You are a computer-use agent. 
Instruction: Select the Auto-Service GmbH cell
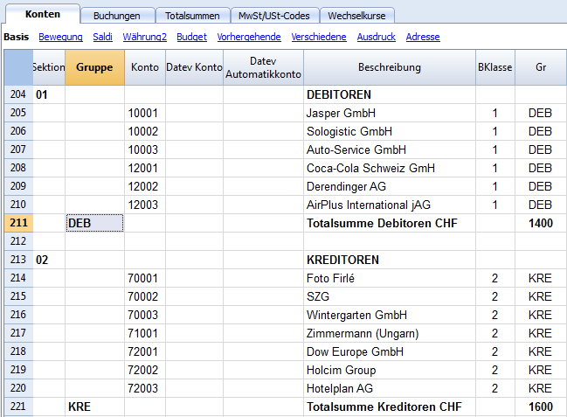point(390,149)
